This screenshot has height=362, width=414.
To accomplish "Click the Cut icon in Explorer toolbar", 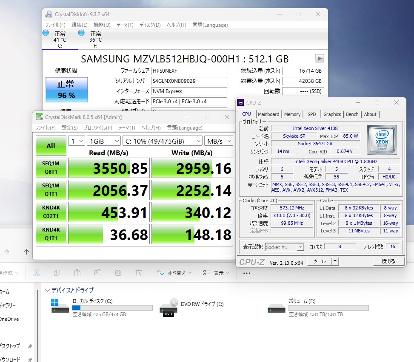I will click(37, 273).
